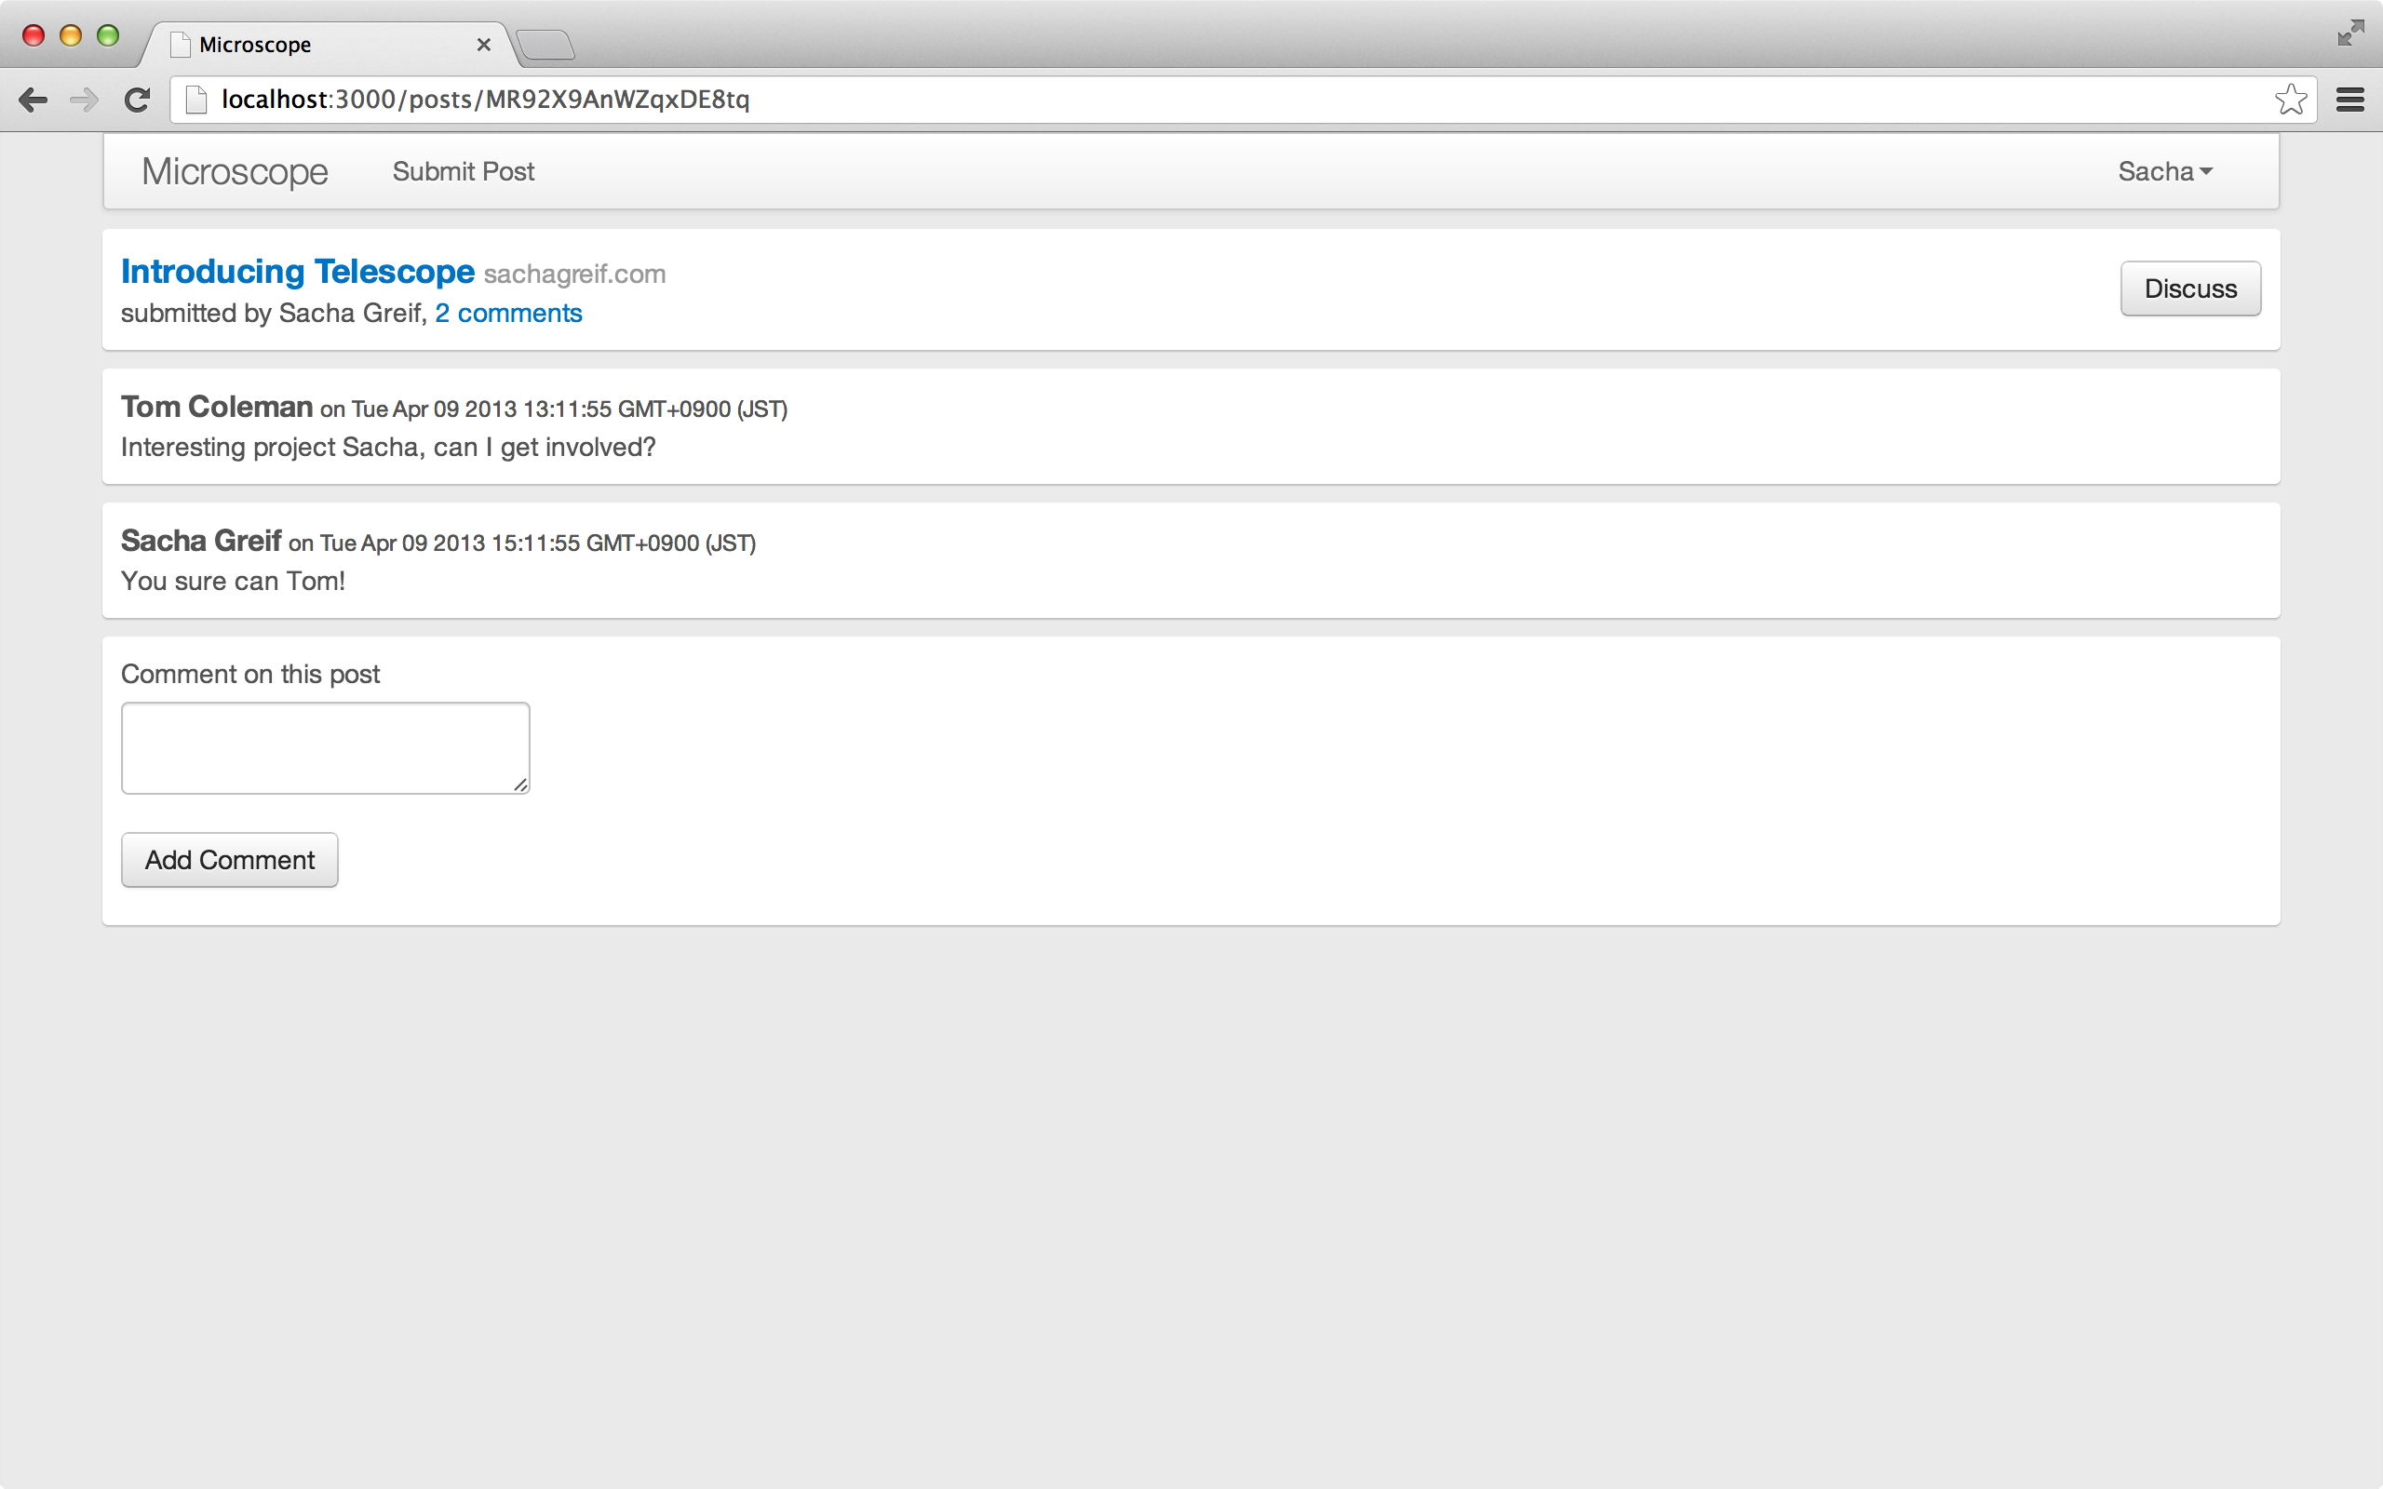
Task: Expand the Sacha user dropdown
Action: coord(2164,171)
